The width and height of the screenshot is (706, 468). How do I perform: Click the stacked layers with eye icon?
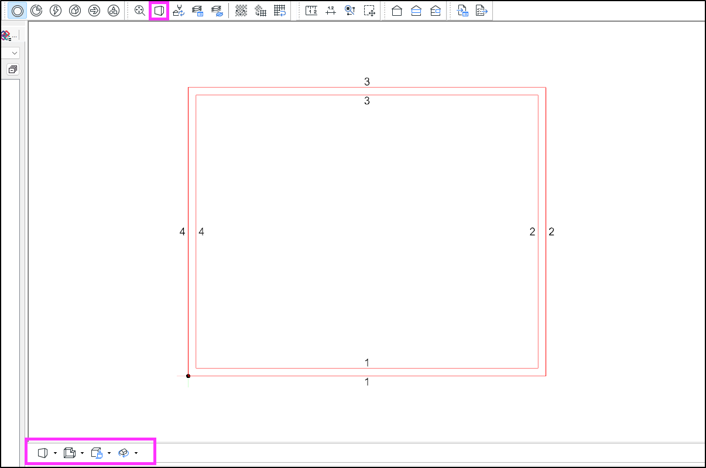217,11
